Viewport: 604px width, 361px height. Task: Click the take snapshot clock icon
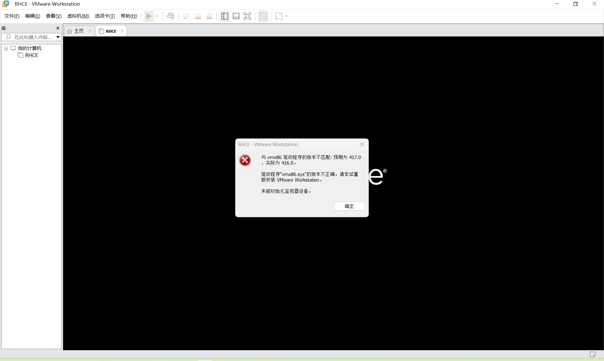pyautogui.click(x=186, y=16)
